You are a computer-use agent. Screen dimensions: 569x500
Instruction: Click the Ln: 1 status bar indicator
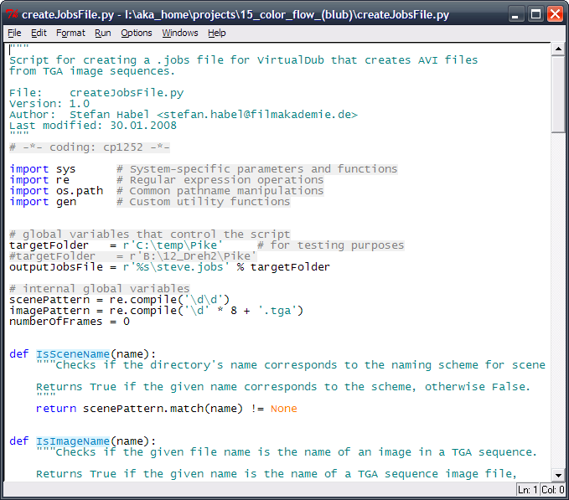coord(528,489)
